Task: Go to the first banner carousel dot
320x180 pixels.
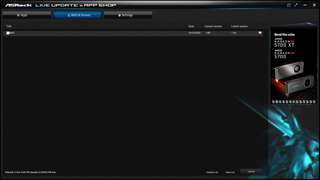Action: pyautogui.click(x=273, y=102)
